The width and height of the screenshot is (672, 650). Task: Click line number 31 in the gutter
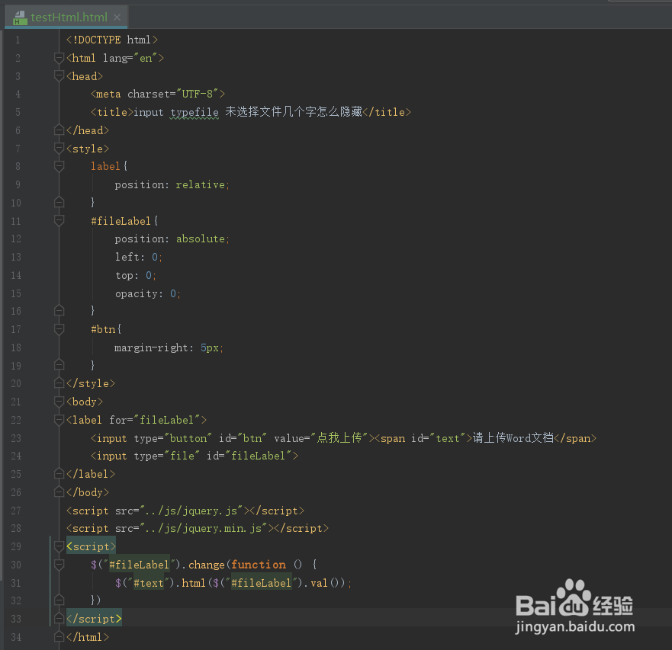[x=16, y=583]
